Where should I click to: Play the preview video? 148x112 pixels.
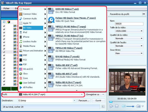[112, 106]
